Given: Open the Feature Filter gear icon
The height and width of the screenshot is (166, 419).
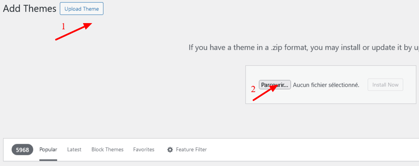Looking at the screenshot, I should [x=170, y=150].
